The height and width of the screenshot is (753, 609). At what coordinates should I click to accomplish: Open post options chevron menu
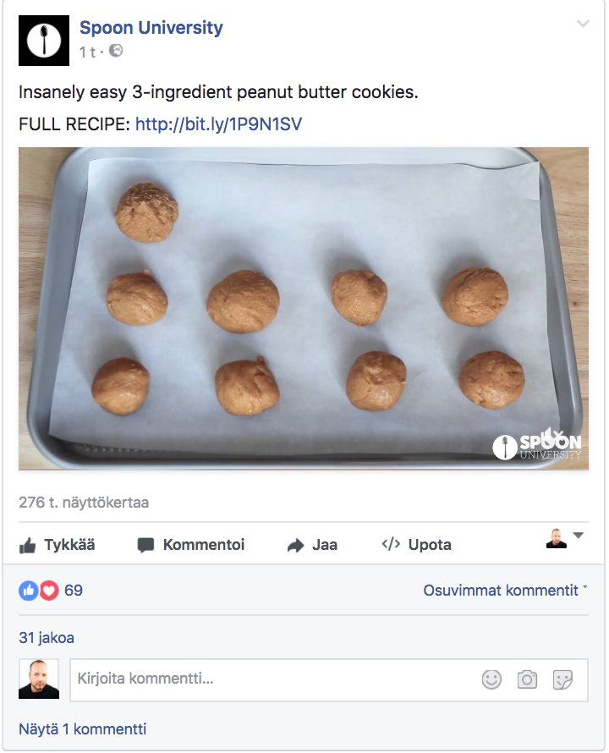click(x=583, y=25)
